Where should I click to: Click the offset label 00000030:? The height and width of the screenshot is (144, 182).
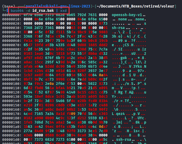[12, 28]
